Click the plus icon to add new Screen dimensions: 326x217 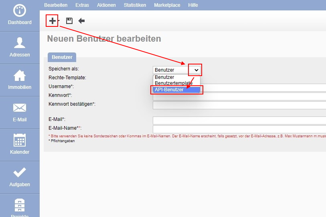52,21
